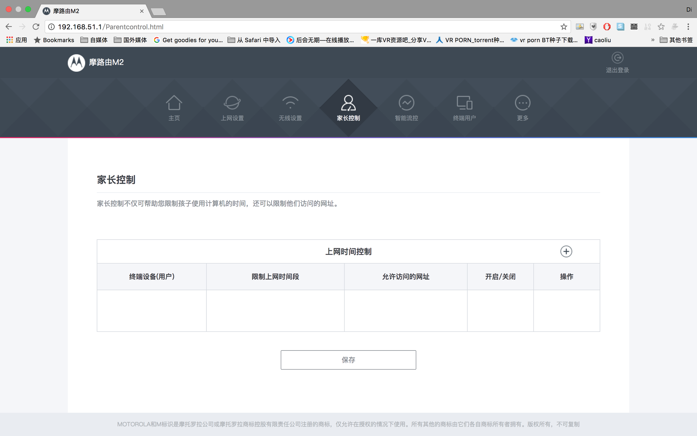The image size is (697, 436).
Task: Open 智能流控 smart traffic control icon
Action: 406,103
